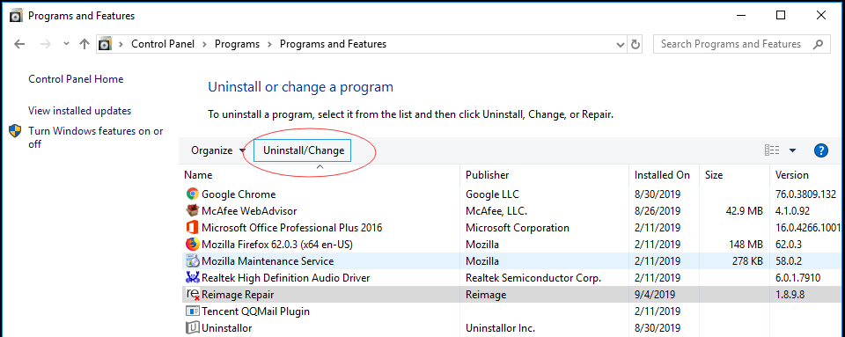Click the Reimage publisher cell

(x=486, y=295)
